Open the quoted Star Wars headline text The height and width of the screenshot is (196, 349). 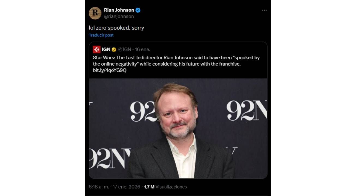pos(176,61)
